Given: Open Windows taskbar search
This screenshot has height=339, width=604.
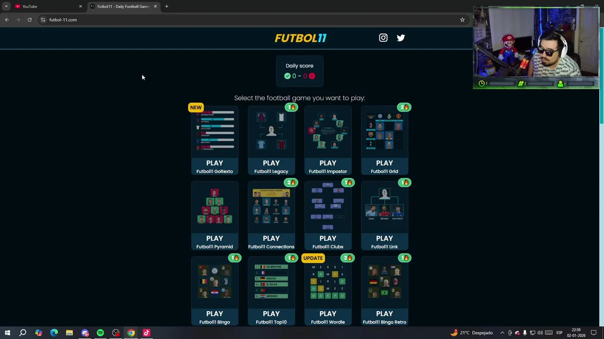Looking at the screenshot, I should tap(23, 333).
